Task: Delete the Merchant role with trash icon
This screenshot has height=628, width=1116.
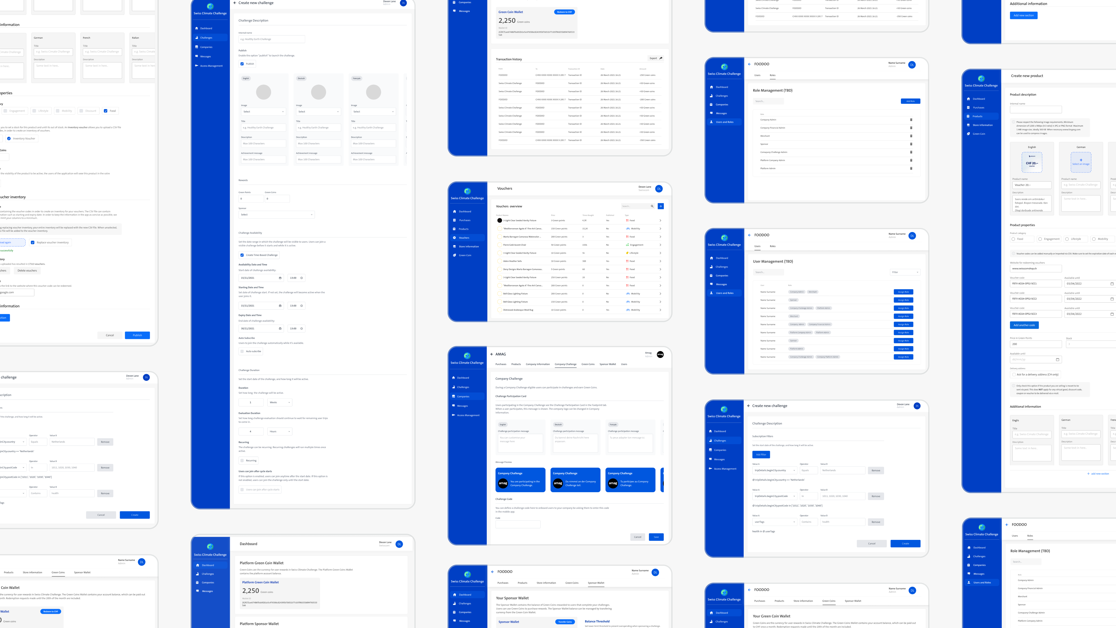Action: [x=911, y=136]
